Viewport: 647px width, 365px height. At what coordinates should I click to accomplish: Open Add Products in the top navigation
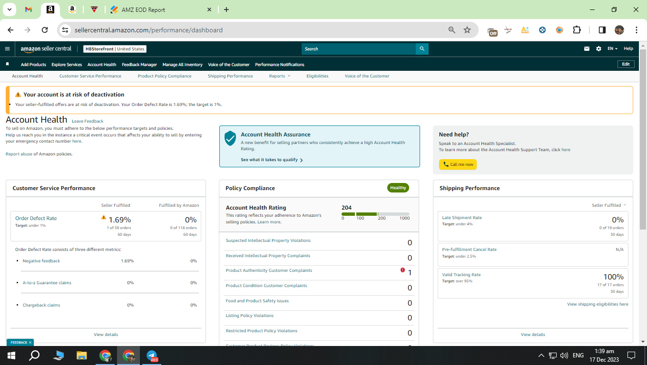(x=33, y=65)
